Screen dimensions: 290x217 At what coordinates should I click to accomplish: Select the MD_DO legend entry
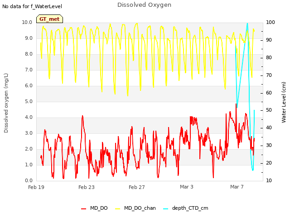click(x=94, y=208)
